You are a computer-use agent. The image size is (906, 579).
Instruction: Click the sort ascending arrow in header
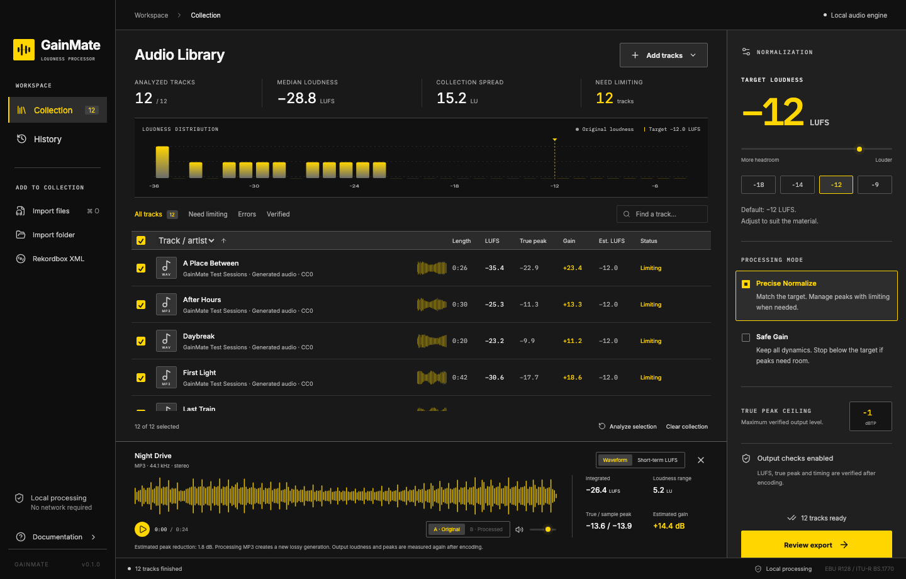(223, 240)
